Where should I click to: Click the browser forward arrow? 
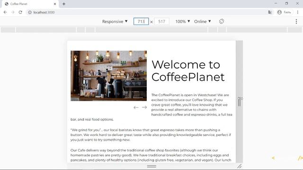pyautogui.click(x=13, y=12)
